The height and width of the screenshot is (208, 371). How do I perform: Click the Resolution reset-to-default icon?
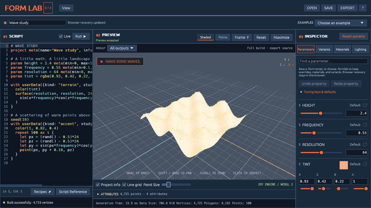(x=365, y=144)
